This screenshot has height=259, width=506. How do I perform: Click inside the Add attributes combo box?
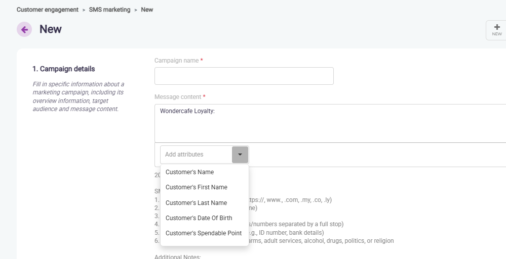tap(196, 154)
